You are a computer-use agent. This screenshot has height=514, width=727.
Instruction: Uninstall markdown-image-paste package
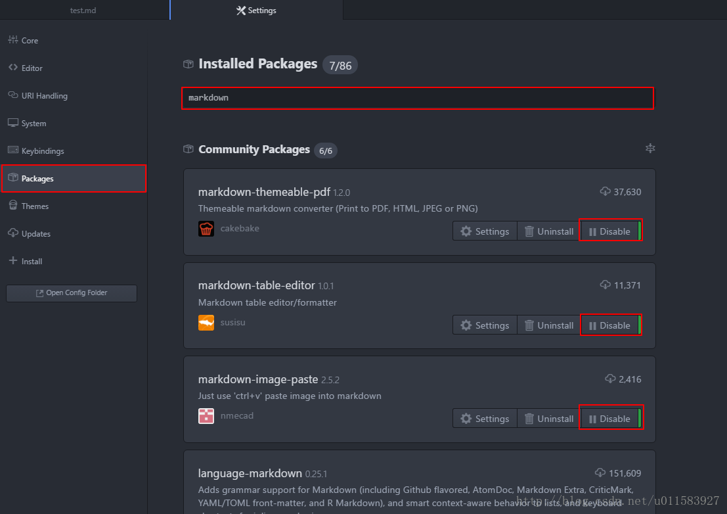[548, 419]
